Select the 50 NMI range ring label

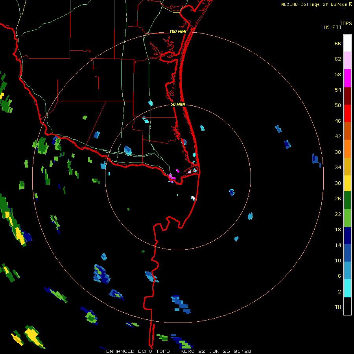[x=178, y=104]
